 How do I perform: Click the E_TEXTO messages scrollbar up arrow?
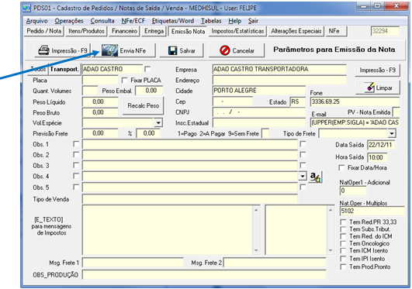(x=256, y=210)
